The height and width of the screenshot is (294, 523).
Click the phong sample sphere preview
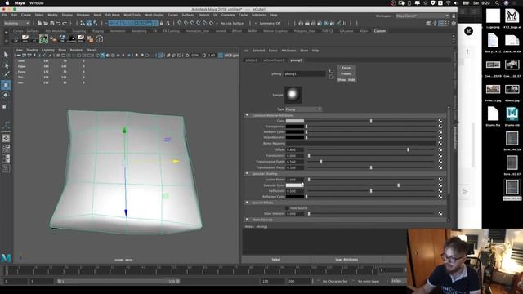point(293,95)
